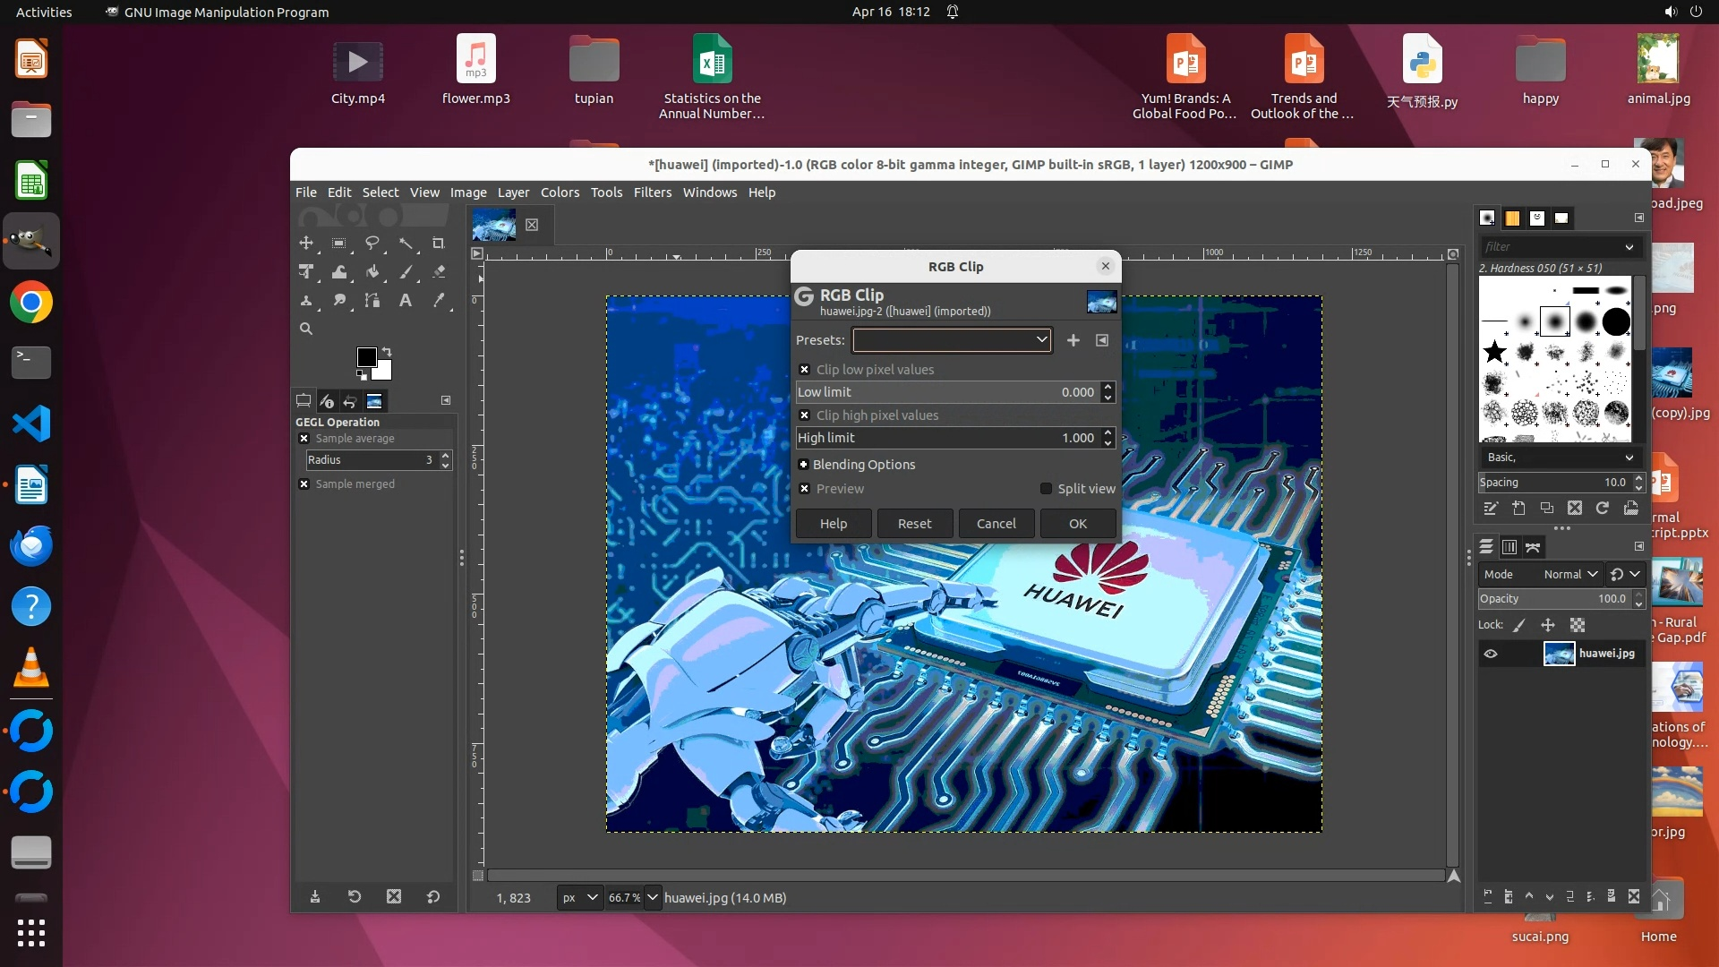Open the layer Mode Normal dropdown

(1570, 574)
